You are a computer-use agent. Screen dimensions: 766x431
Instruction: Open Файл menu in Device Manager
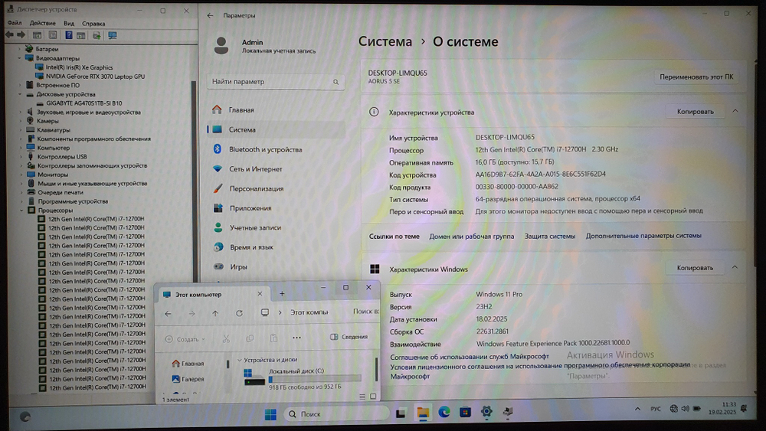pos(15,23)
